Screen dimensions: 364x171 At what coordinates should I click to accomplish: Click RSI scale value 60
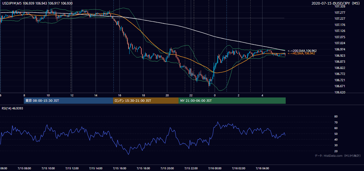tap(336, 128)
